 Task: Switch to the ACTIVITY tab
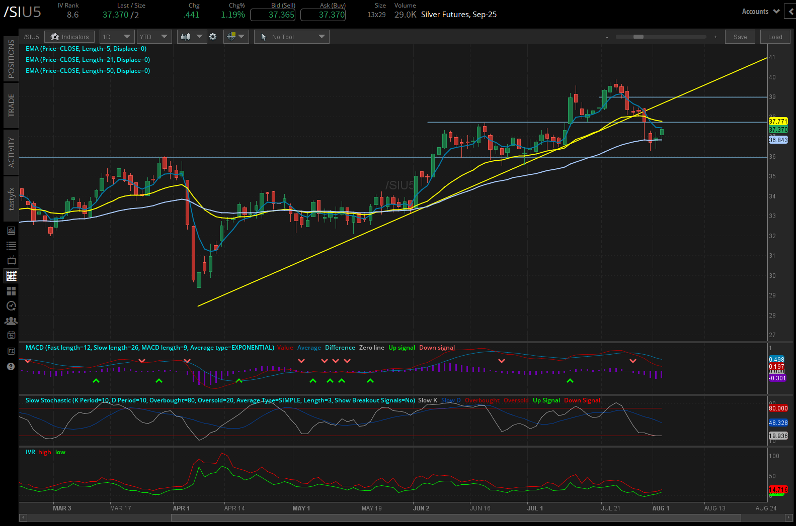[x=11, y=152]
